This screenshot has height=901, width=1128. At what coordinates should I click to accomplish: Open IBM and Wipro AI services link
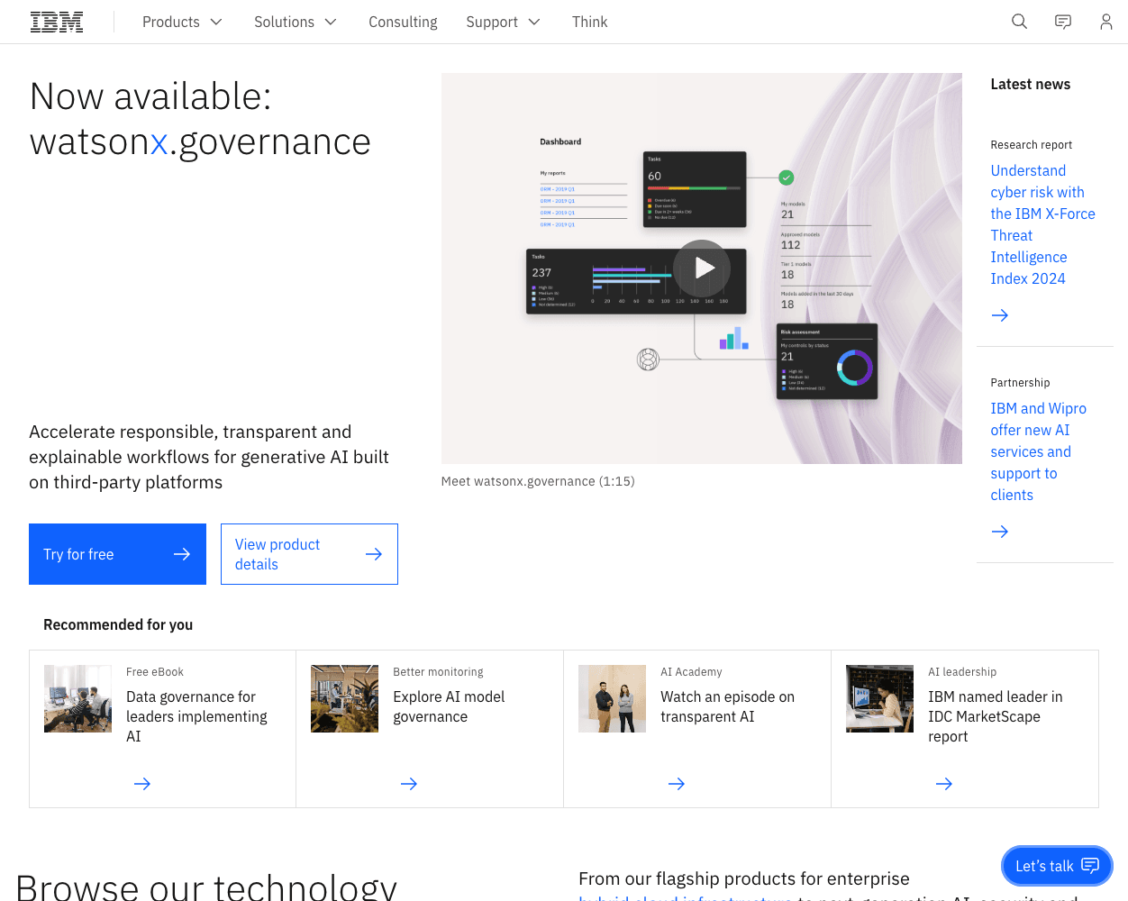pyautogui.click(x=1038, y=451)
